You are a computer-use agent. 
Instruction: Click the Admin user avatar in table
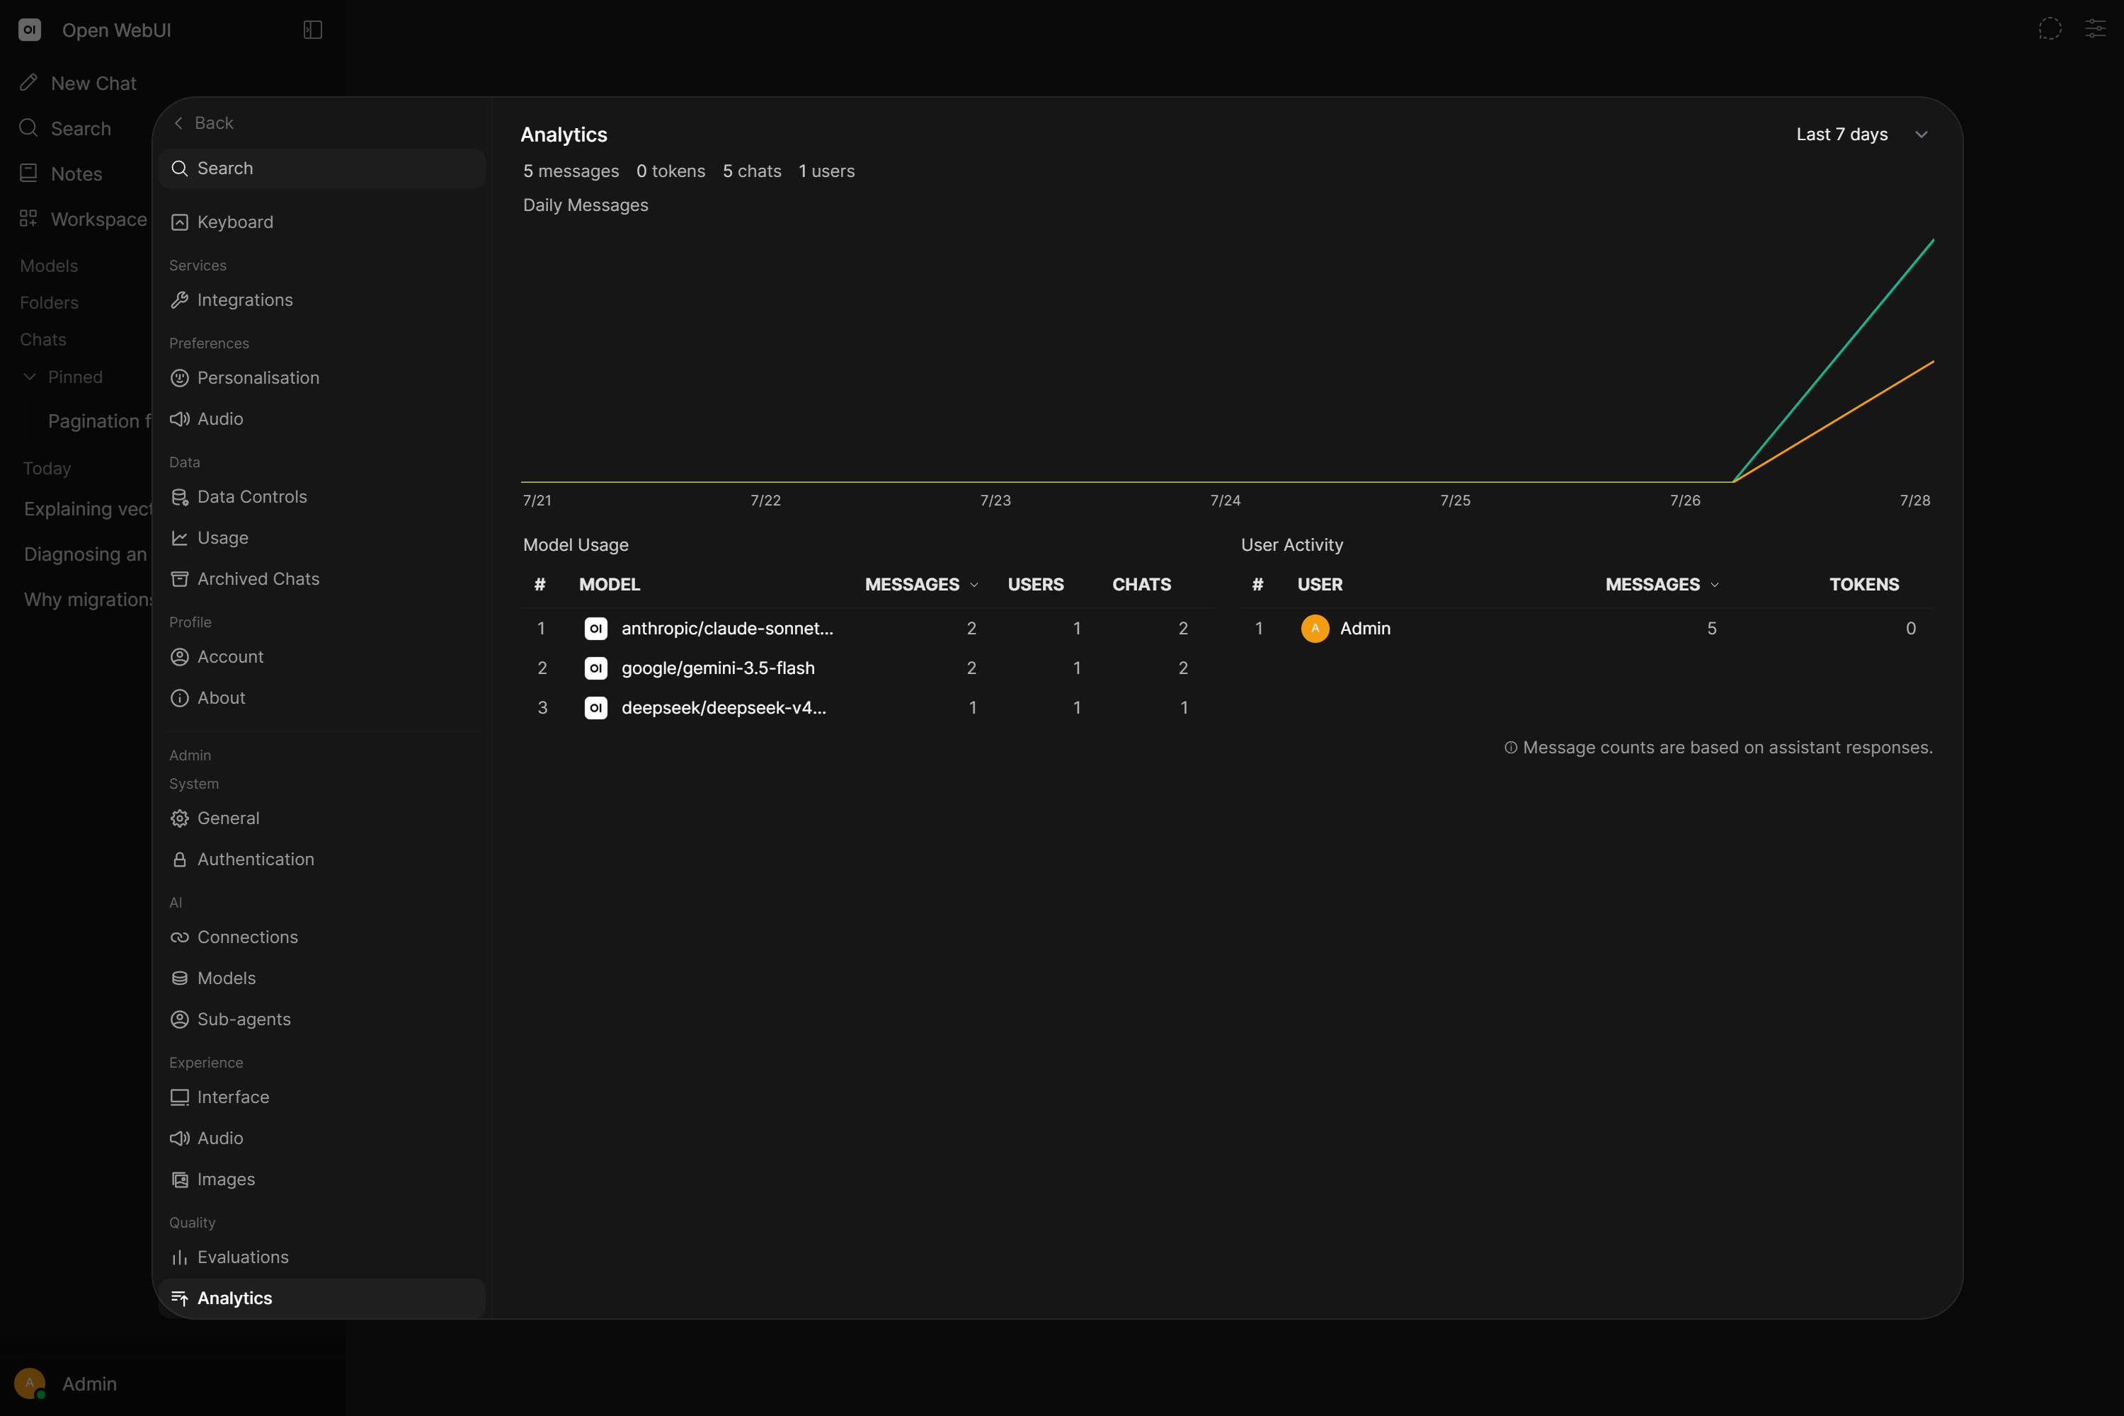(x=1315, y=629)
